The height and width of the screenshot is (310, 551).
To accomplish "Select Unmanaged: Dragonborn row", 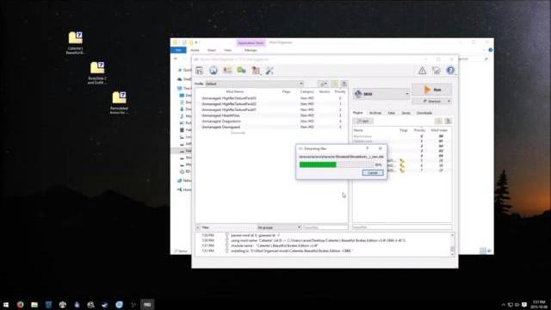I will coord(271,121).
